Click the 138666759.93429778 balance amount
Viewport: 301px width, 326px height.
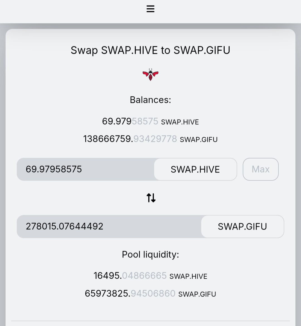click(x=130, y=139)
